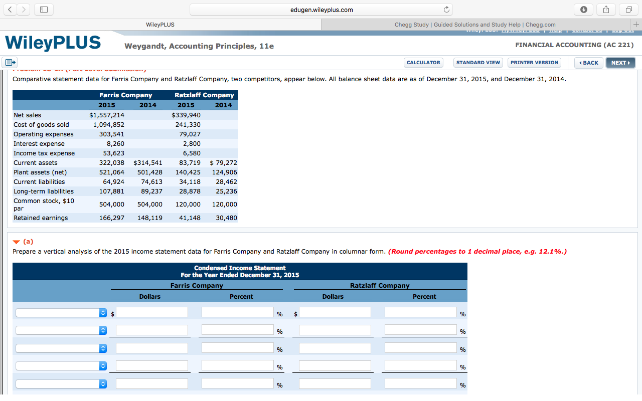The width and height of the screenshot is (642, 401).
Task: Click Ratzlaff 2014 current liabilities 28,462
Action: click(x=226, y=182)
